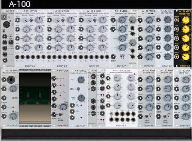Adjust the yellow Mix knob on Wasp Filter

(186, 57)
